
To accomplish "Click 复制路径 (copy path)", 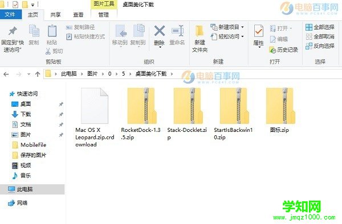I will (80, 27).
